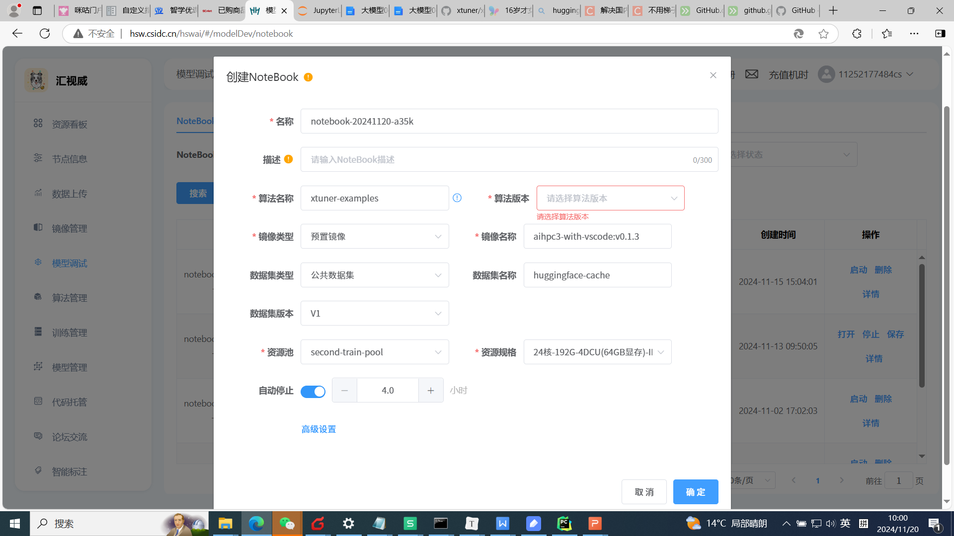Click the orange warning icon next to 创建NoteBook
954x536 pixels.
(308, 77)
